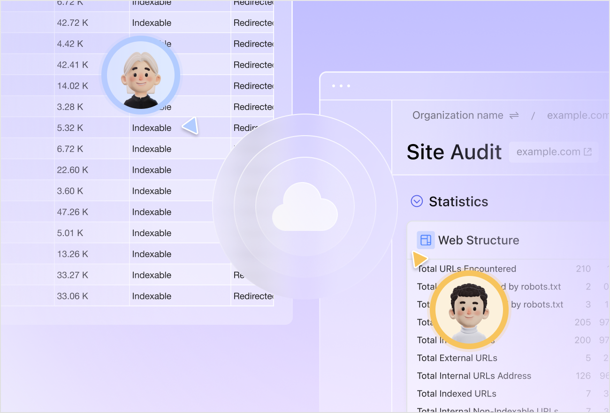Click the value 126 for Internal URLs Address
Viewport: 610px width, 413px height.
pos(583,376)
